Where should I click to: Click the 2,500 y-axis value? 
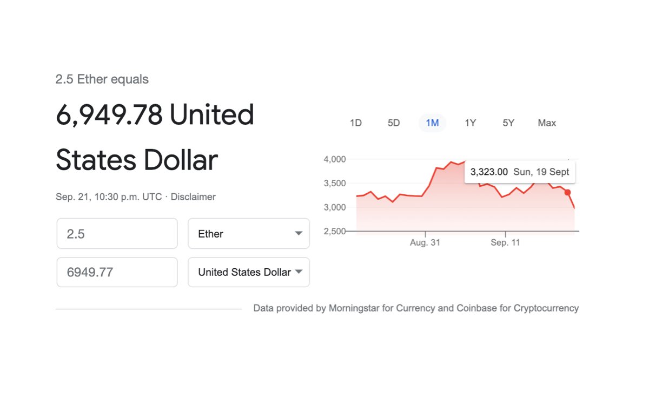click(x=334, y=232)
